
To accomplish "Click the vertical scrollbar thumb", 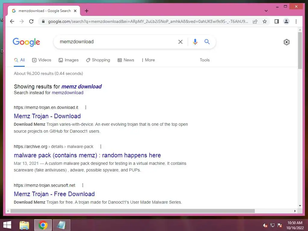I will click(x=300, y=50).
